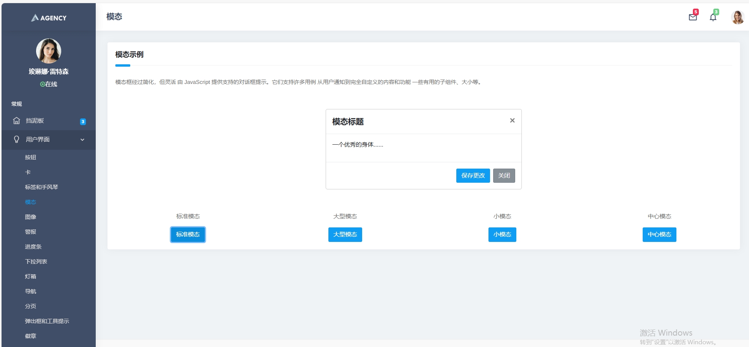
Task: Click the 常规 sidebar section label
Action: [16, 104]
